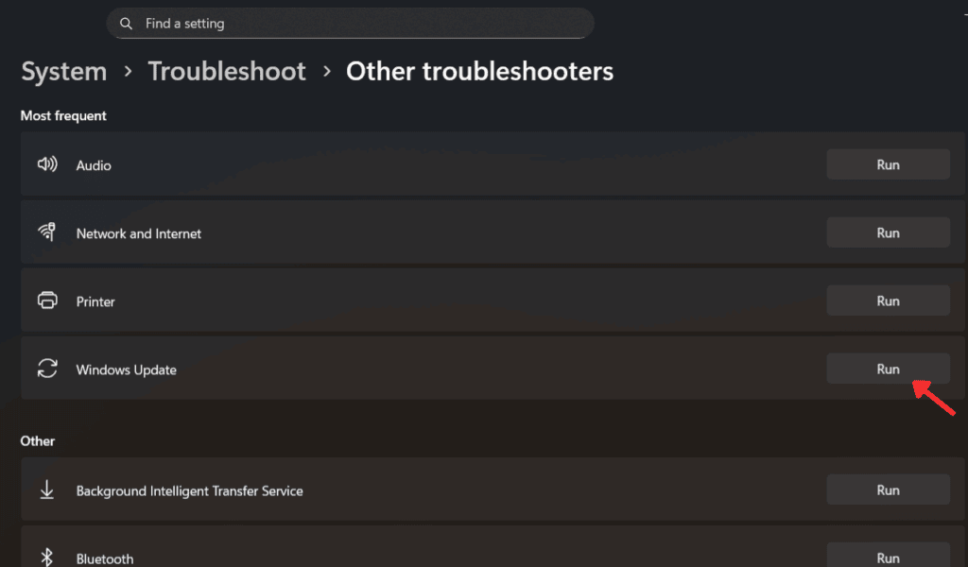
Task: Click the Windows Update sync arrows icon
Action: [46, 369]
